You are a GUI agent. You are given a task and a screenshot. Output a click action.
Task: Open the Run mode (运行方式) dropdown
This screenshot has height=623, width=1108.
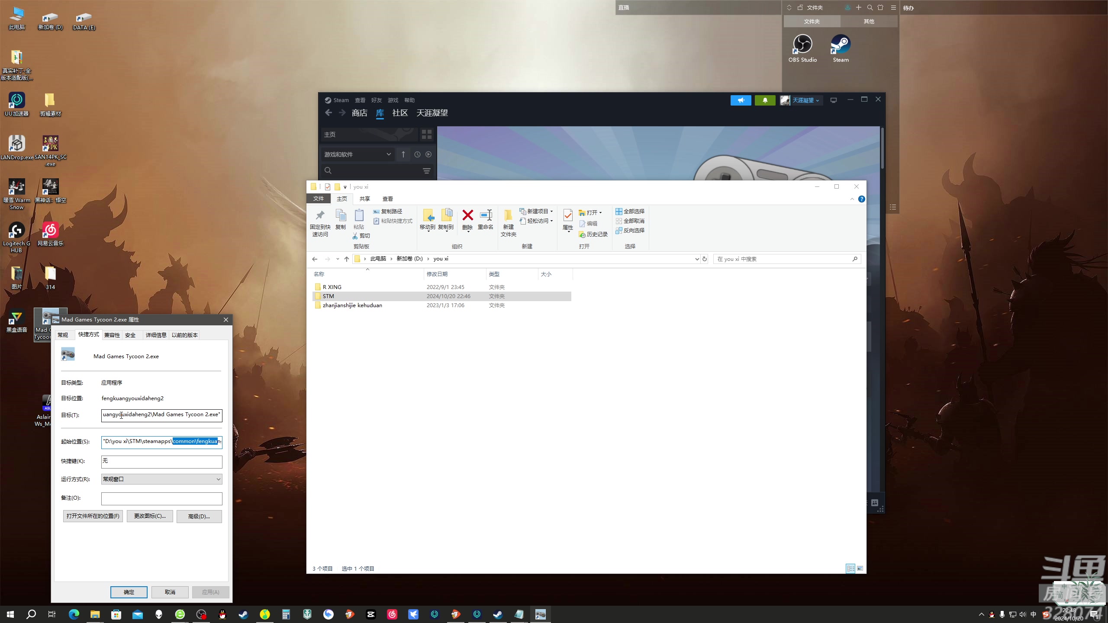pyautogui.click(x=161, y=479)
